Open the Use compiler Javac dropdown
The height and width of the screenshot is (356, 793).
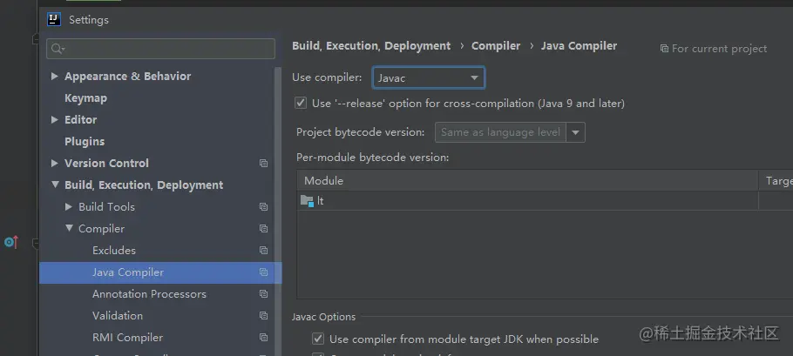pos(428,78)
